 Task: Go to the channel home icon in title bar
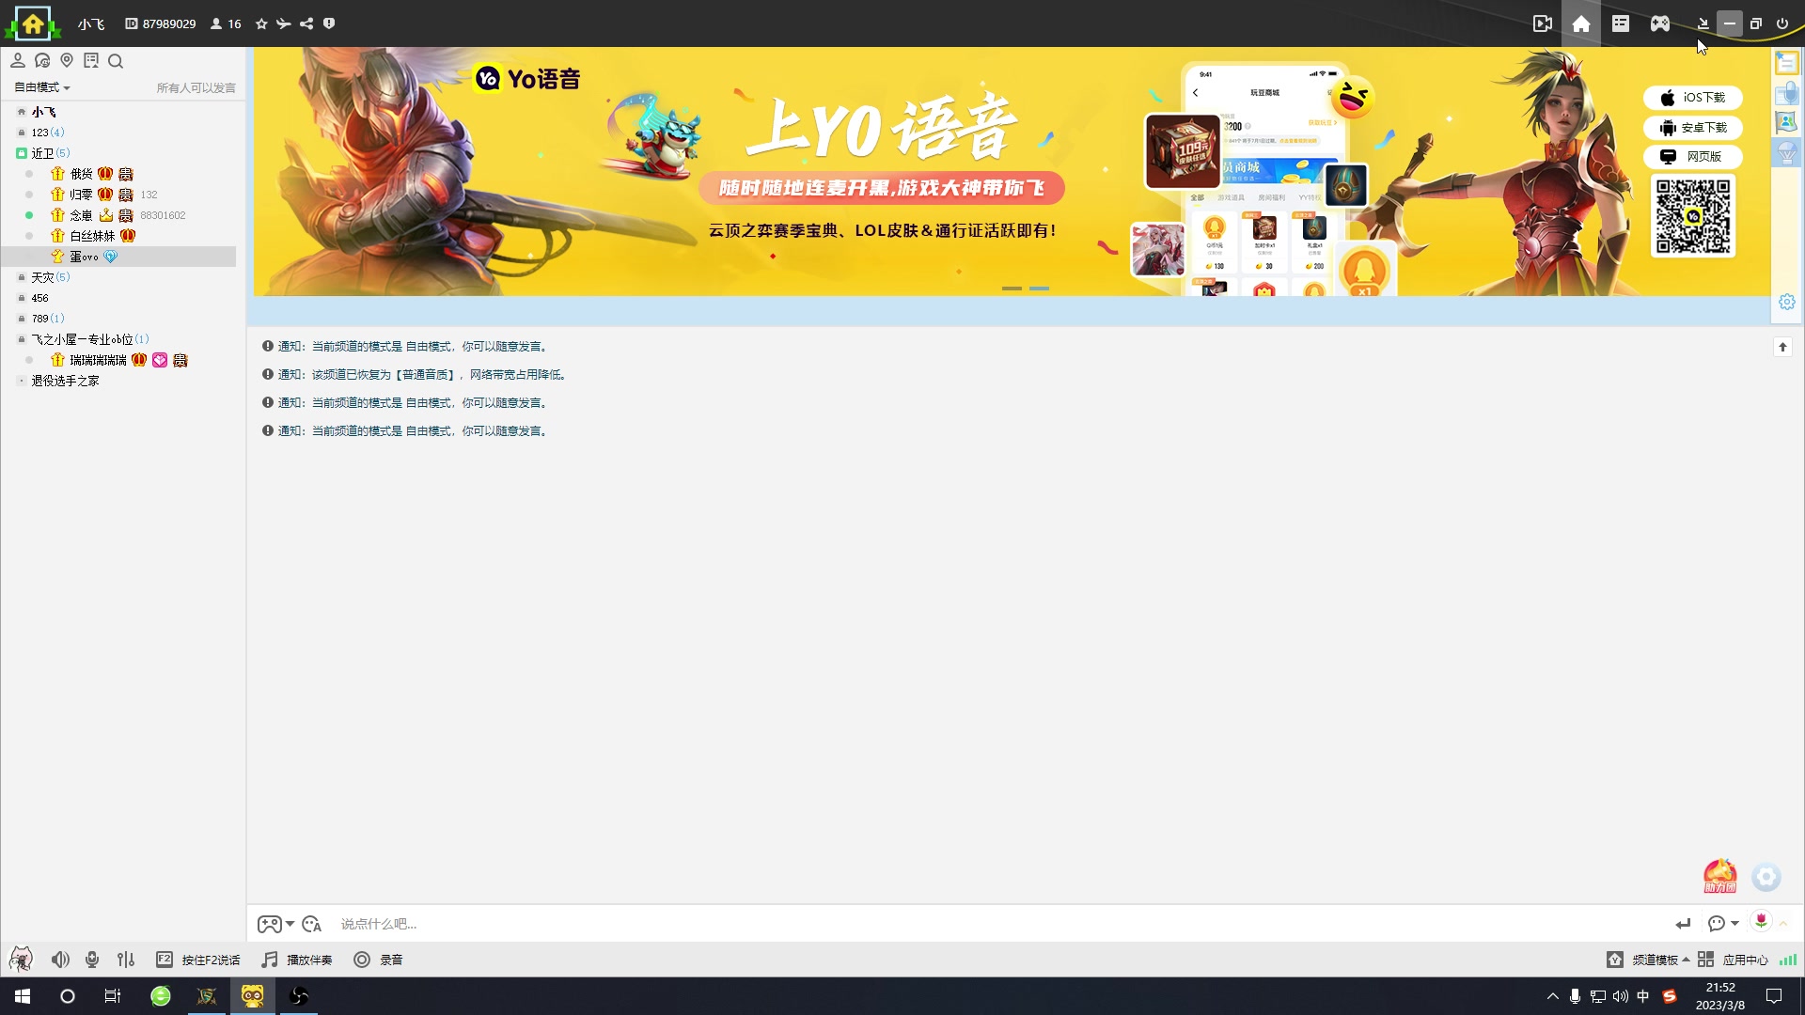(x=1581, y=23)
